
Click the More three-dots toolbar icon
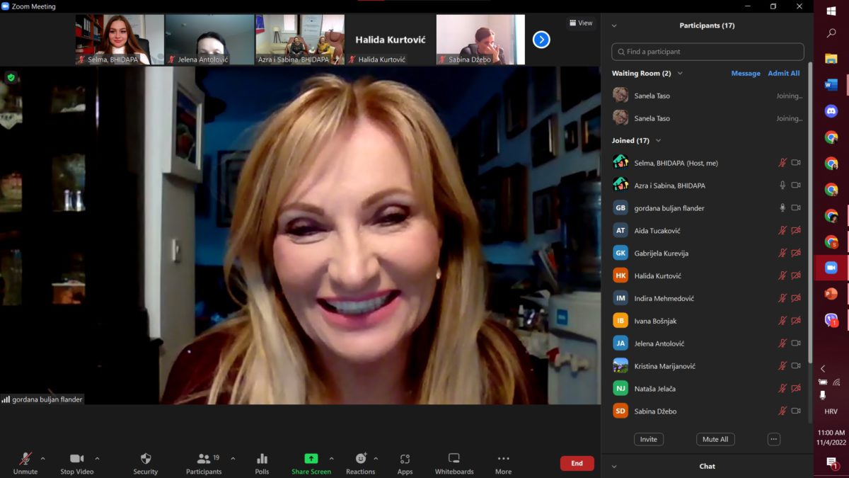[503, 459]
